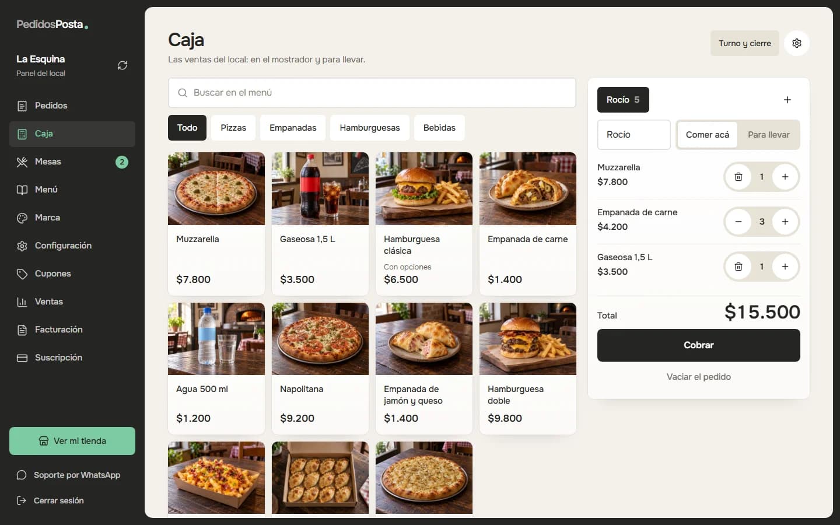Increase Muzzarella quantity with plus button
The height and width of the screenshot is (525, 840).
[785, 177]
